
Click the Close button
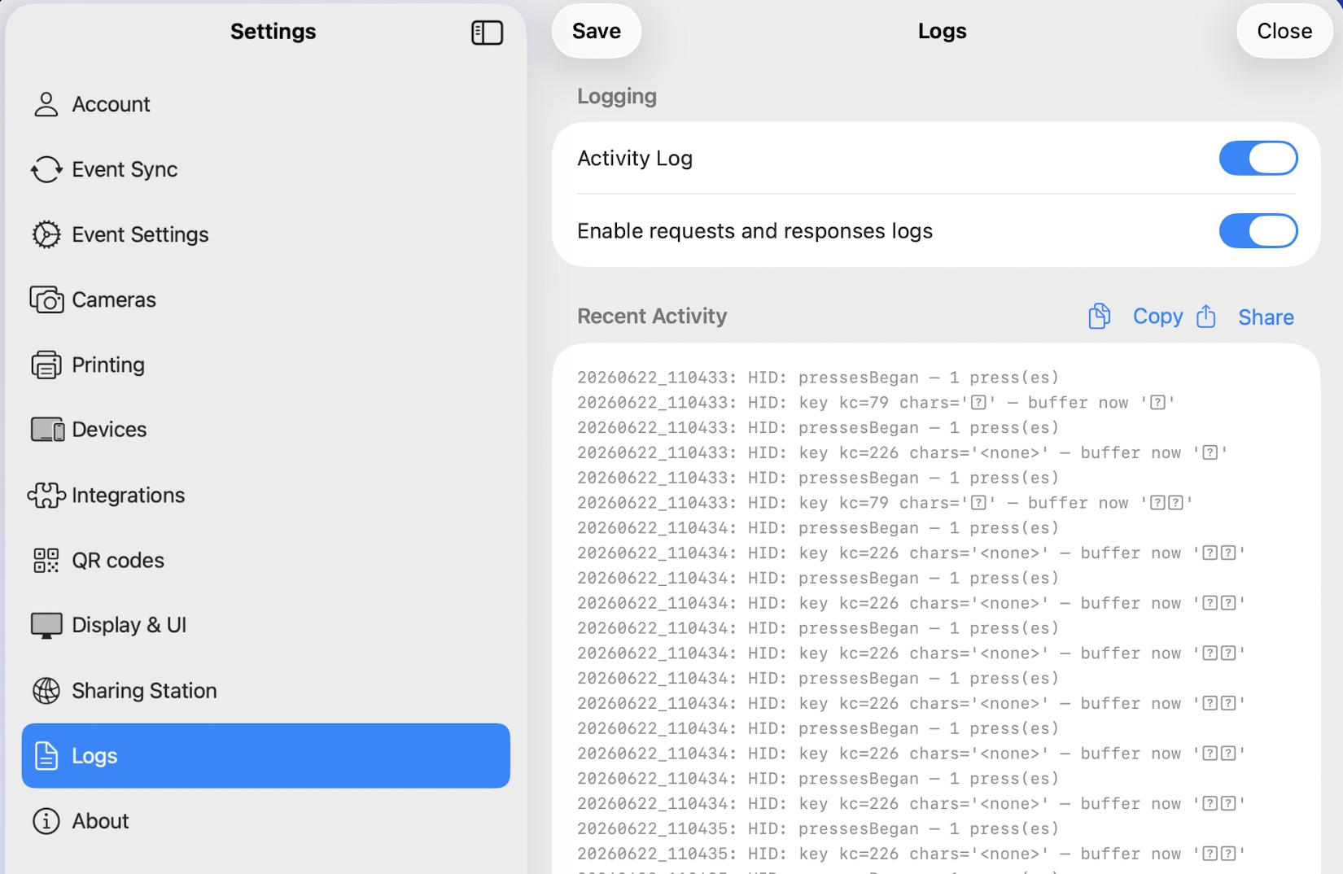pyautogui.click(x=1284, y=31)
